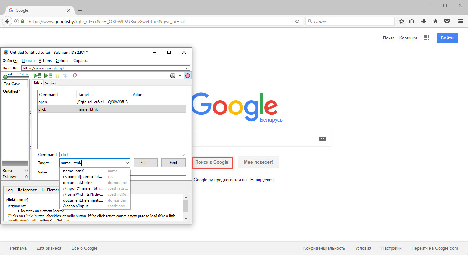Screen dimensions: 468x255
Task: Go back with Firefox back arrow
Action: click(7, 21)
